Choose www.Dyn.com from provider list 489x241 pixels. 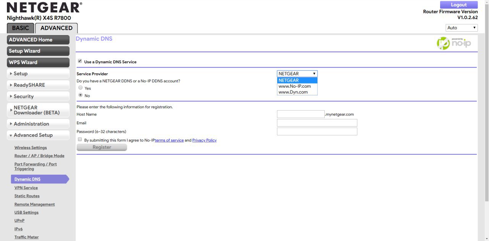point(293,92)
